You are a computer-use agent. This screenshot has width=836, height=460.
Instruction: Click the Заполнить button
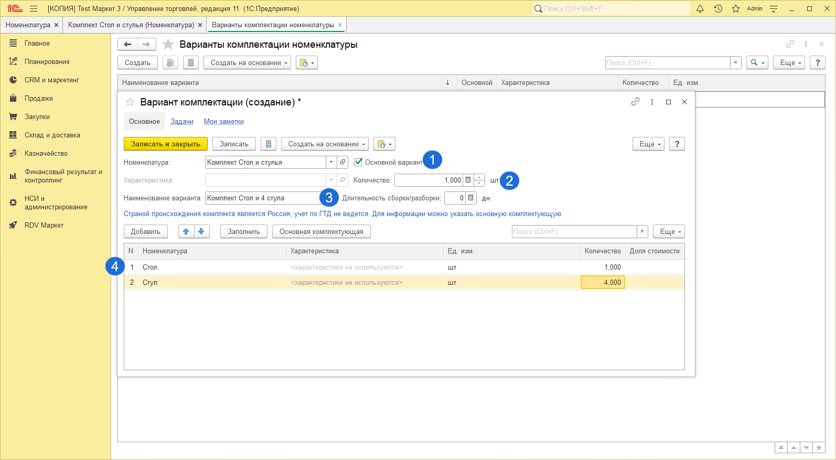243,231
